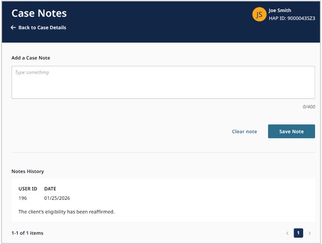322x244 pixels.
Task: Go to the next notes page
Action: click(310, 233)
